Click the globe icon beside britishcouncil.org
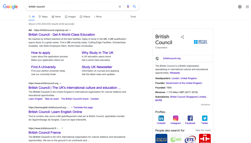 [157, 58]
